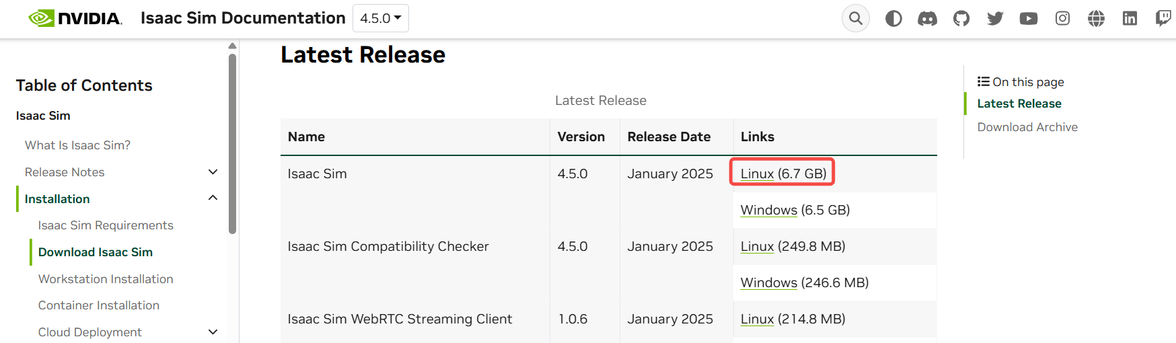Download Isaac Sim Linux 6.7 GB link
The height and width of the screenshot is (343, 1176).
click(757, 174)
